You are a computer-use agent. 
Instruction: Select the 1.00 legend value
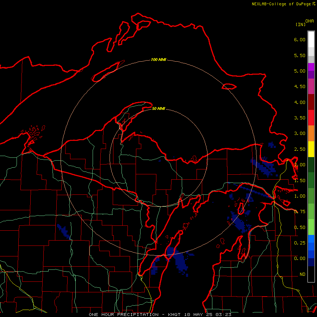click(300, 196)
